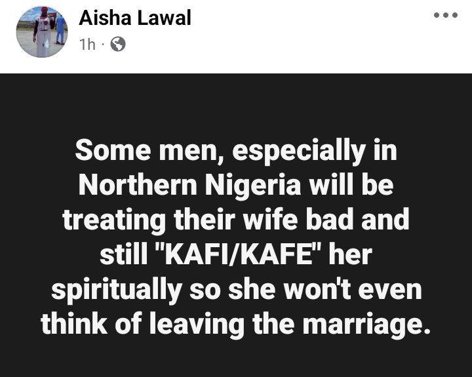This screenshot has width=472, height=377.
Task: Tap the word "treating" in the post
Action: pyautogui.click(x=111, y=221)
